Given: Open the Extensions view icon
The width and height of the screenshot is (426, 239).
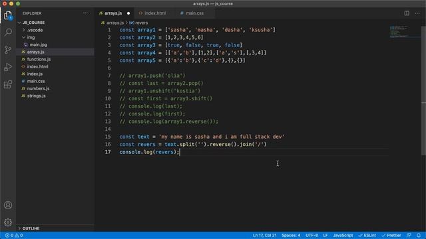Looking at the screenshot, I should 8,84.
